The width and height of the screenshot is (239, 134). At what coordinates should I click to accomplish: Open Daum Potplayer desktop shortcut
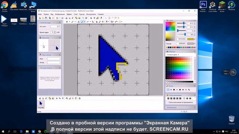(x=4, y=21)
